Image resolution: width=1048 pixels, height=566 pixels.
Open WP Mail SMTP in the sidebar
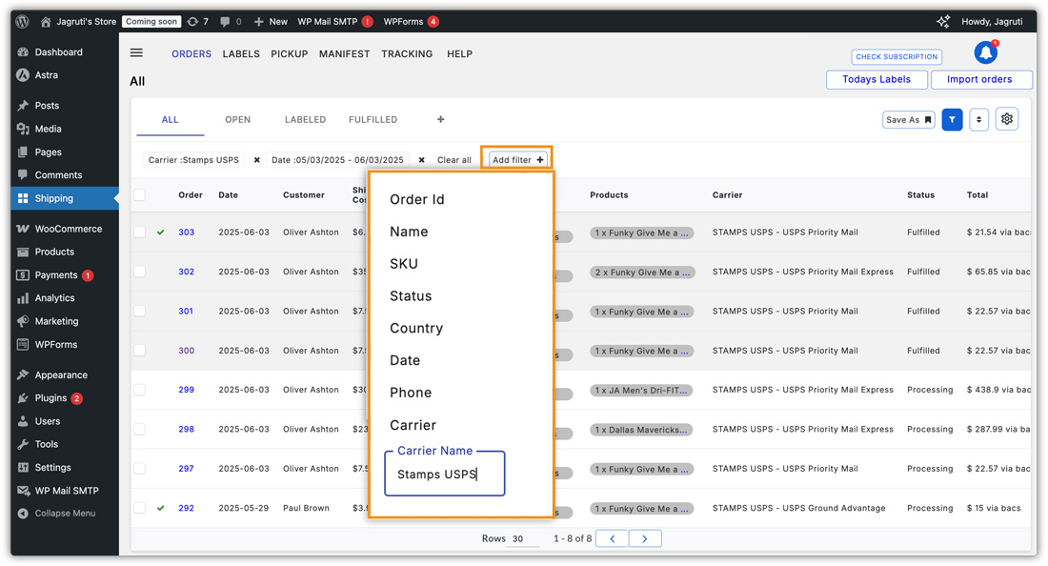[65, 491]
